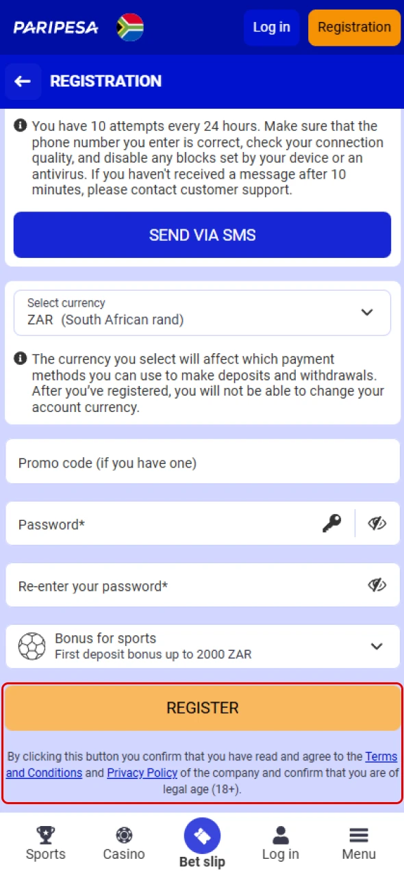This screenshot has height=876, width=404.
Task: Click Log in in the top bar
Action: coord(271,27)
